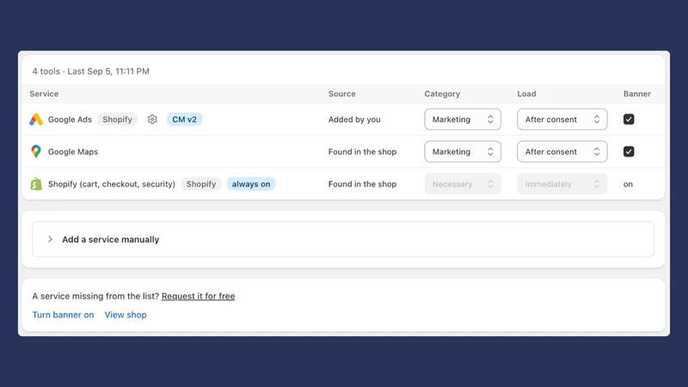
Task: Click the 4 tools last scan summary
Action: pyautogui.click(x=91, y=71)
